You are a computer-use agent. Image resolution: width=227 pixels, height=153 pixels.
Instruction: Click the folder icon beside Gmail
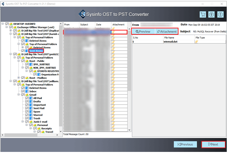pos(27,95)
